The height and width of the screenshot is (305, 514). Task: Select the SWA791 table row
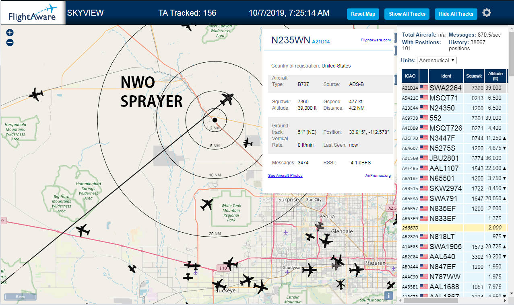click(x=454, y=198)
